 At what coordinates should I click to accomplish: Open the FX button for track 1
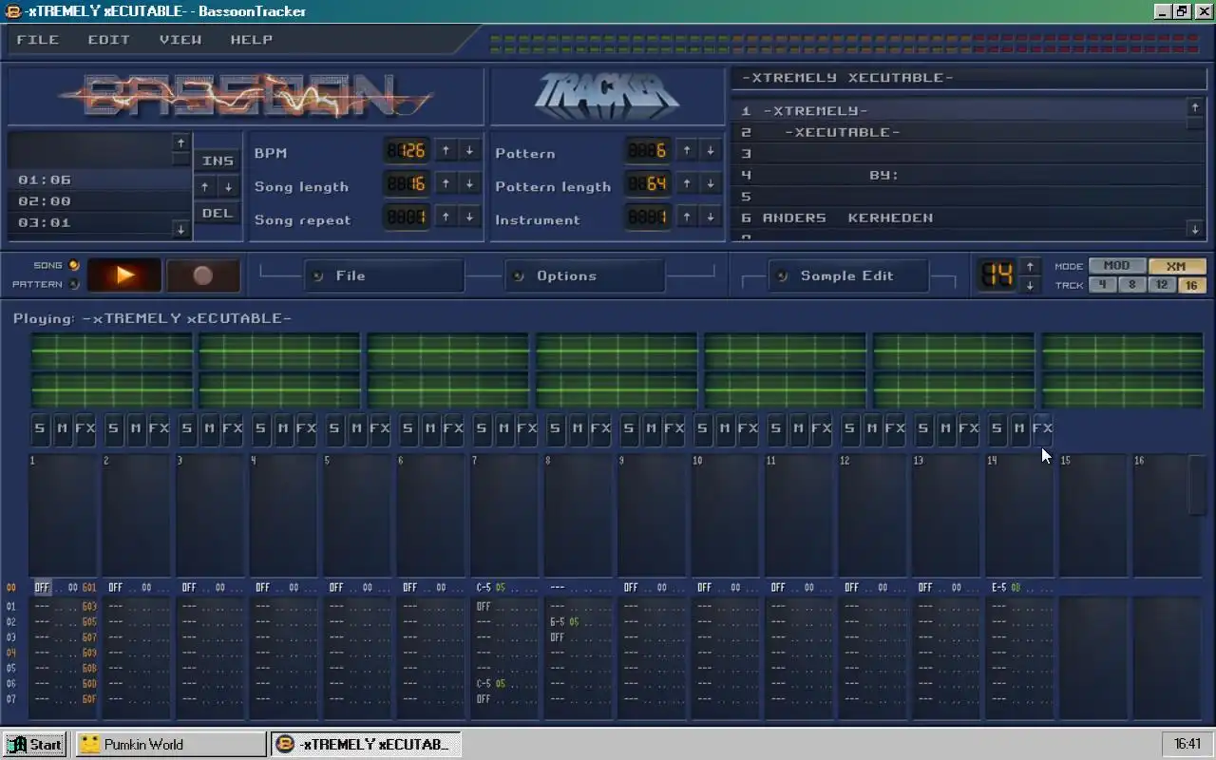tap(85, 428)
